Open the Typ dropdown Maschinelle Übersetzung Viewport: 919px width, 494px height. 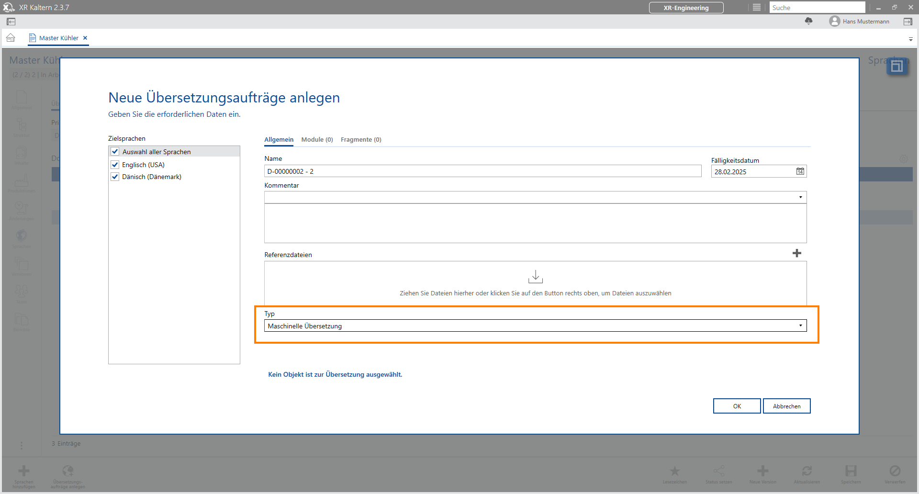click(535, 326)
